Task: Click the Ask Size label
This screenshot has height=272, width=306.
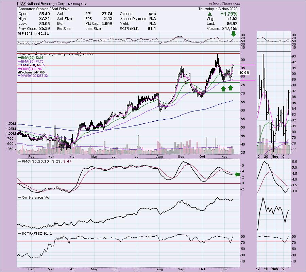Action: [x=65, y=19]
